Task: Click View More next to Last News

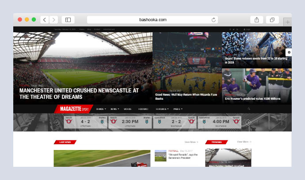Action: click(191, 142)
